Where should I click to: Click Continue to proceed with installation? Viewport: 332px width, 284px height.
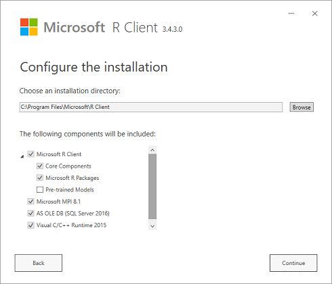tap(293, 263)
